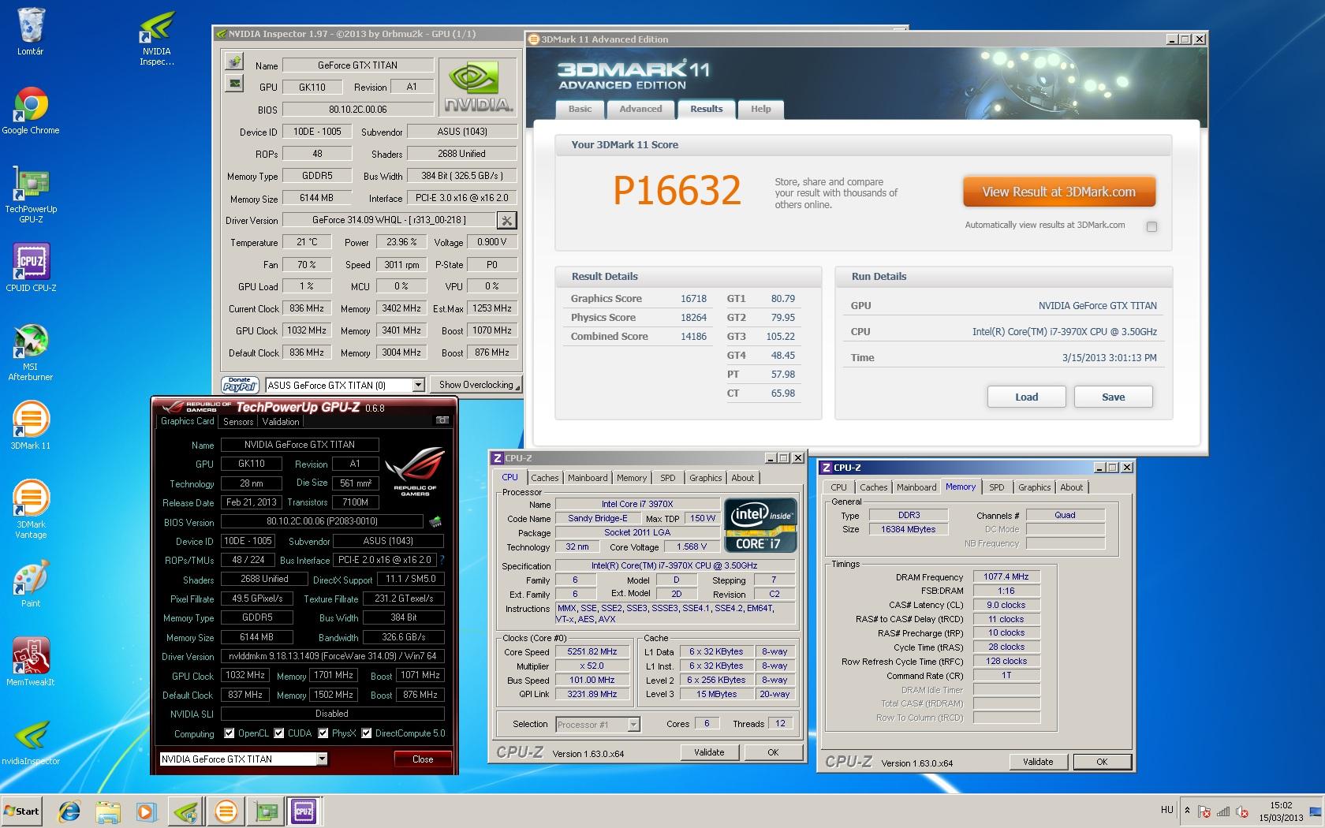Screen dimensions: 1325x828
Task: Toggle the OpenCL checkbox in GPU-Z
Action: [229, 733]
